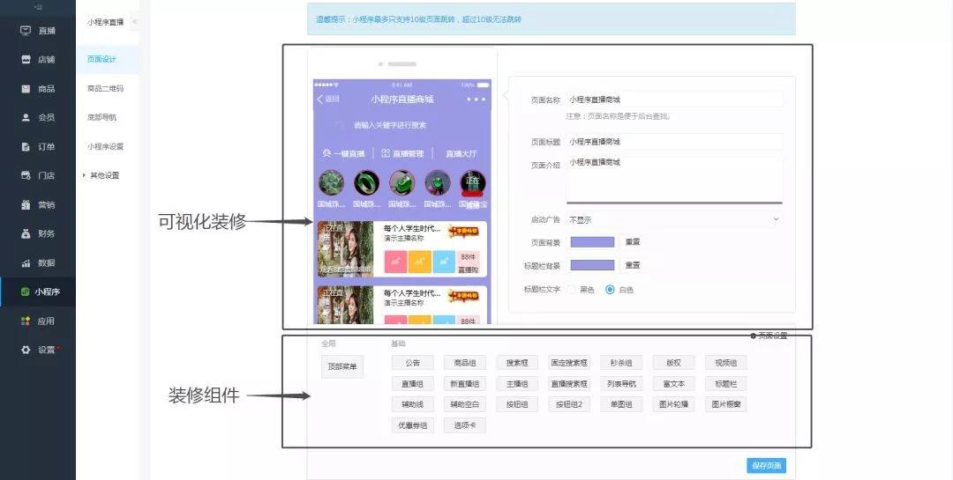Collapse the 小程序直播 secondary menu panel
This screenshot has height=480, width=953.
(x=134, y=21)
